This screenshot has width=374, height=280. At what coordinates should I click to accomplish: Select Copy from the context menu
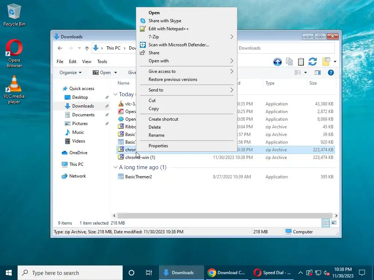187,109
